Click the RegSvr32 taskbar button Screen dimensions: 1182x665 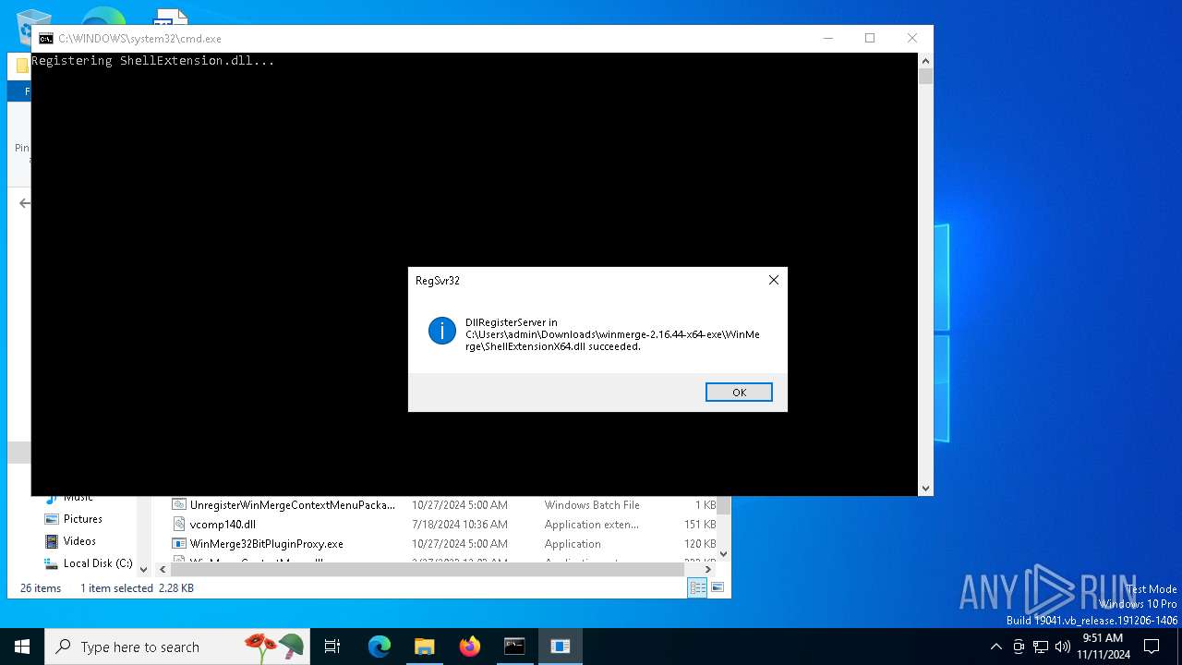(560, 647)
